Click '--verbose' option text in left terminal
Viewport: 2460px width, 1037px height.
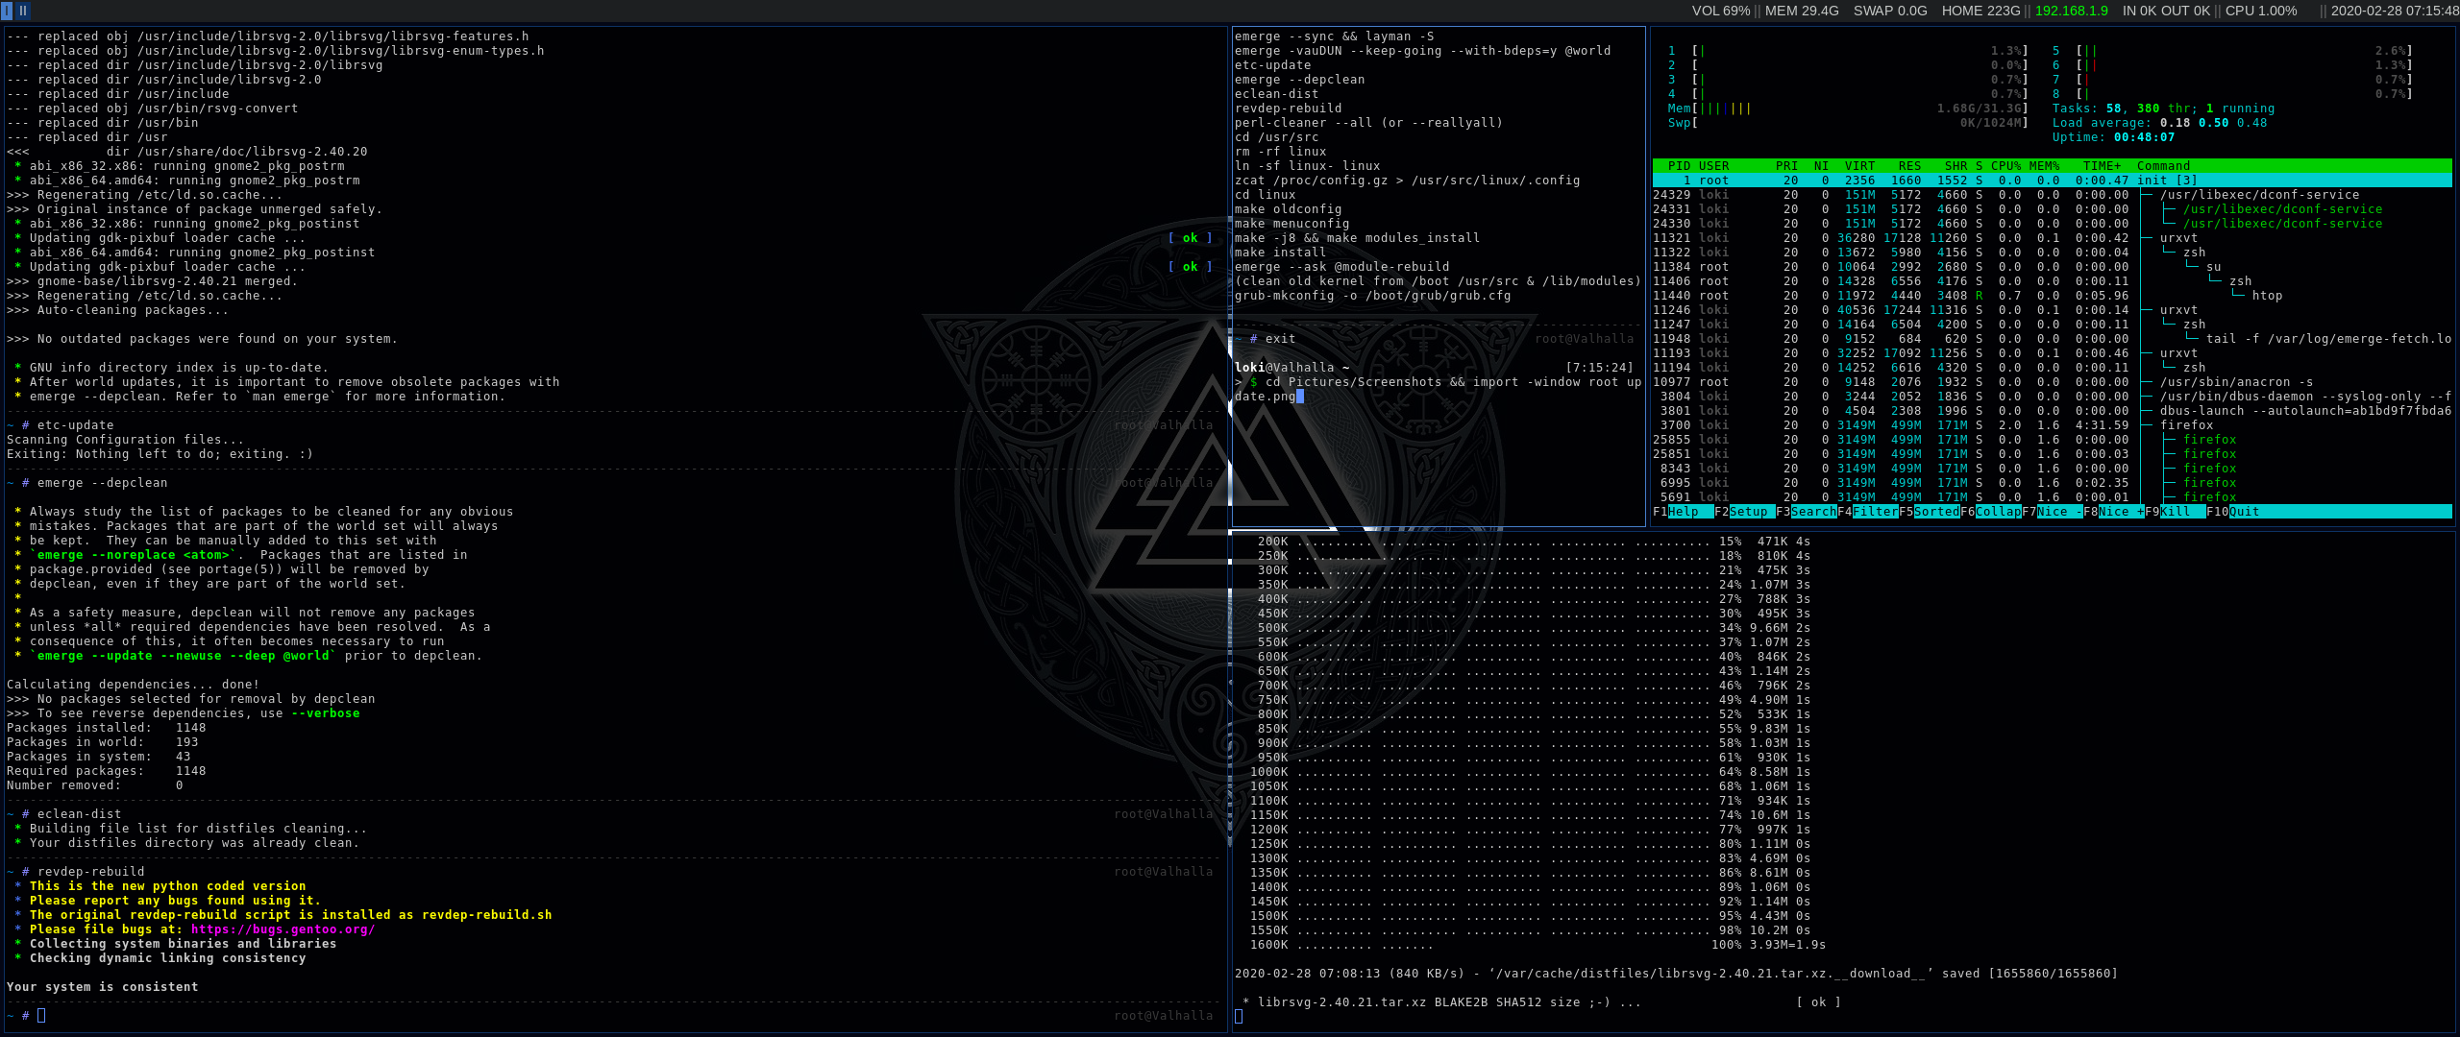pos(325,713)
